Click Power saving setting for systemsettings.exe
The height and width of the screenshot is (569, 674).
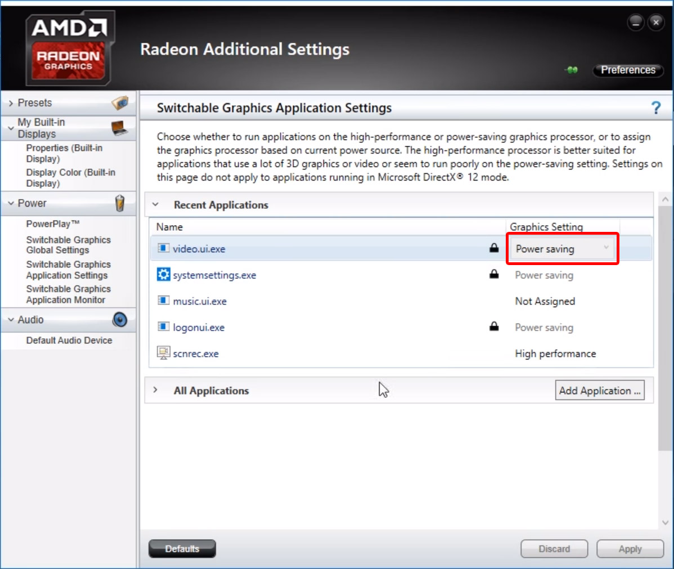click(544, 275)
